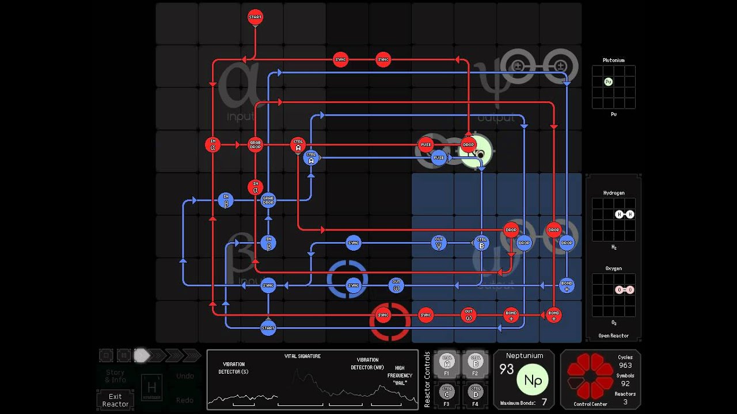Click the Reactors value 3
The image size is (737, 414).
pos(625,402)
